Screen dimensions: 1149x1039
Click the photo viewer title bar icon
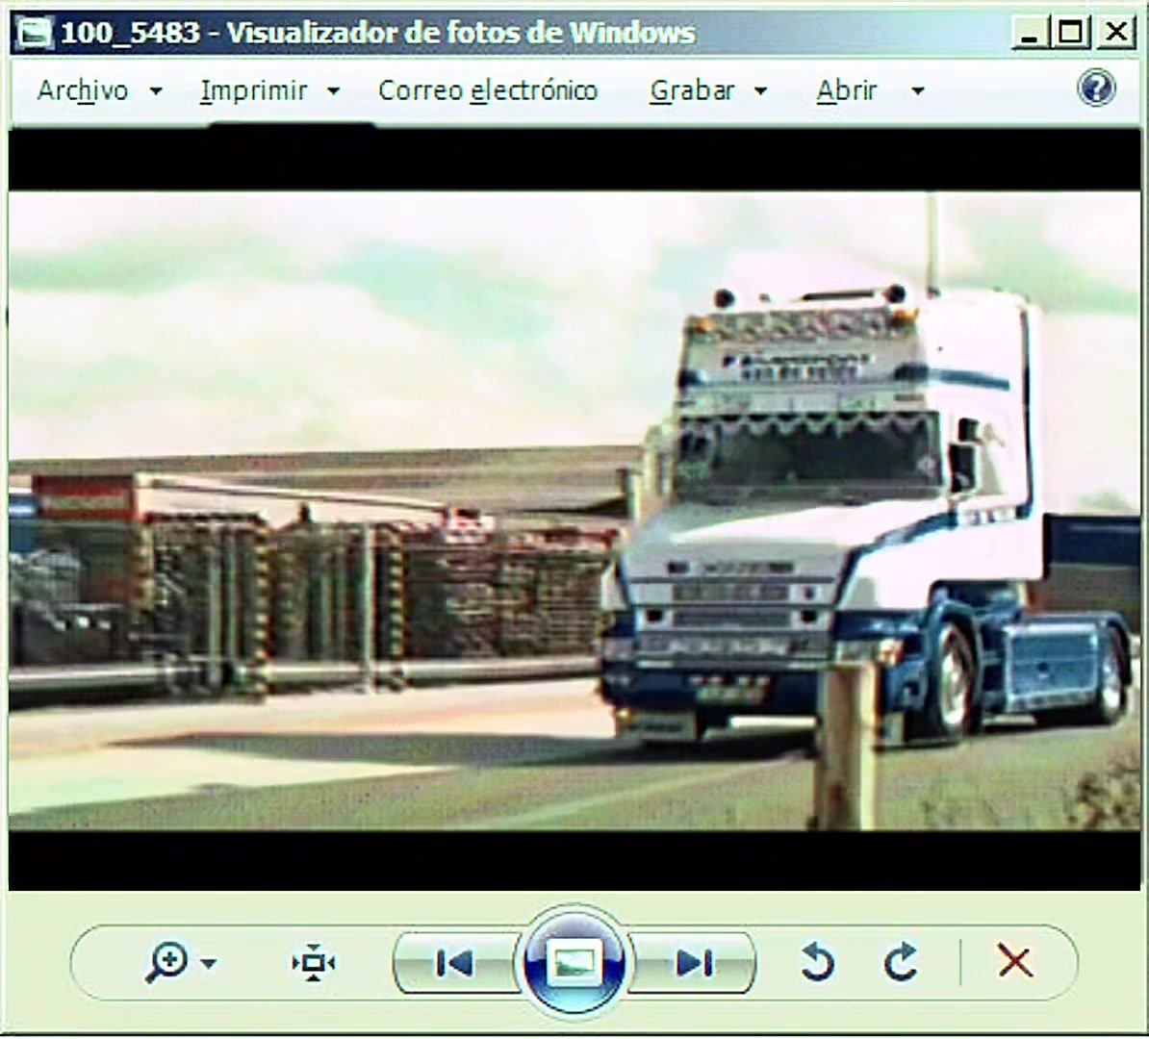click(35, 33)
